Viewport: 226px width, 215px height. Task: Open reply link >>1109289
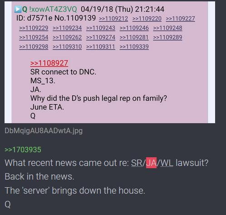coord(167,38)
